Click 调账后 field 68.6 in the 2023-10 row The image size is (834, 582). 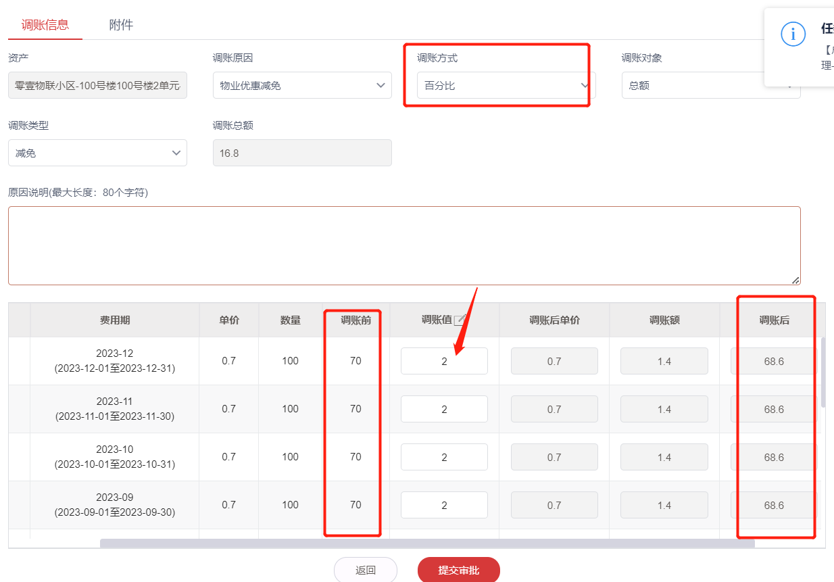pyautogui.click(x=774, y=457)
